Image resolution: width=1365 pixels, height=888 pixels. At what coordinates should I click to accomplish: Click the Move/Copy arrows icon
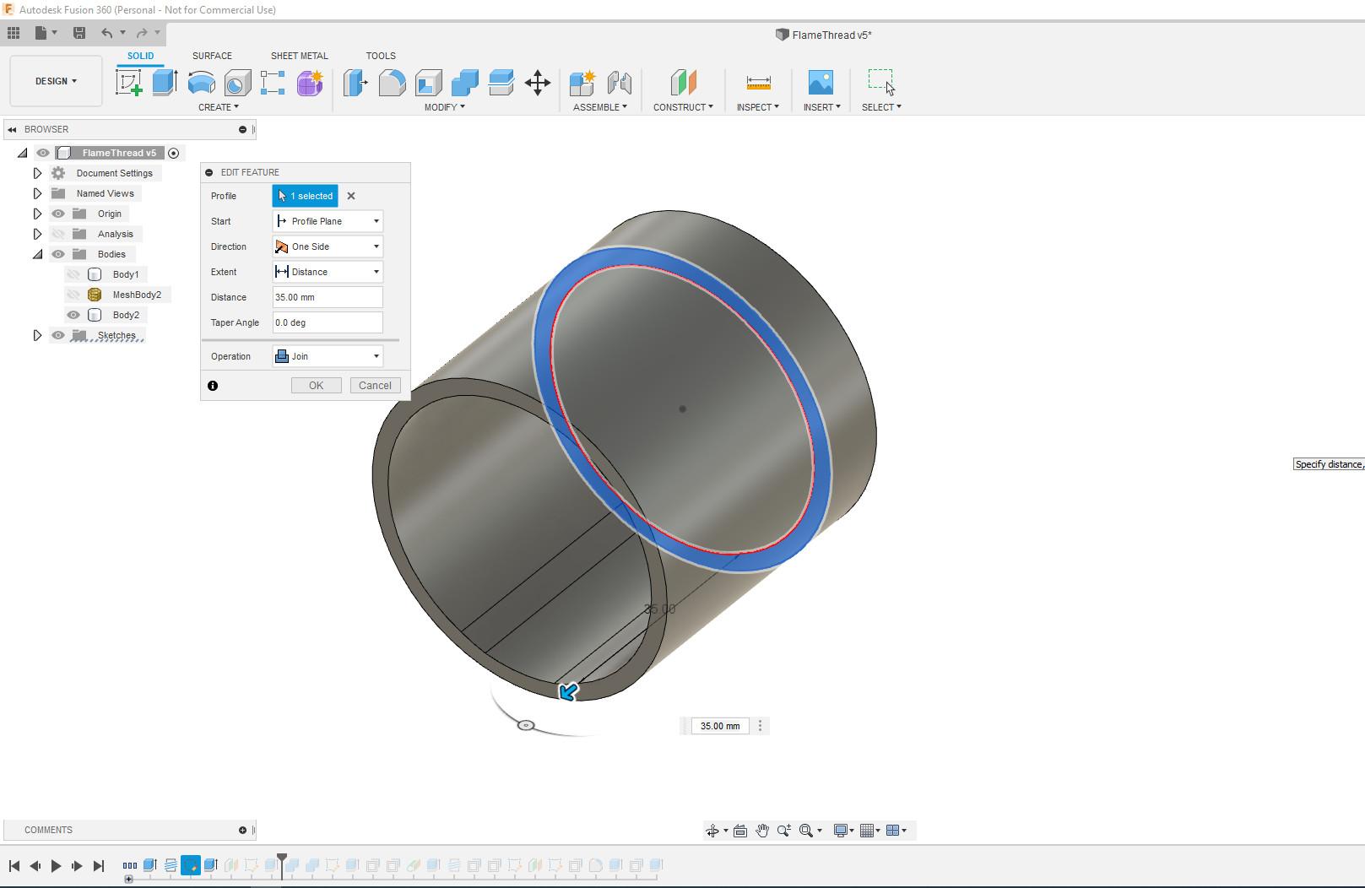[x=538, y=83]
